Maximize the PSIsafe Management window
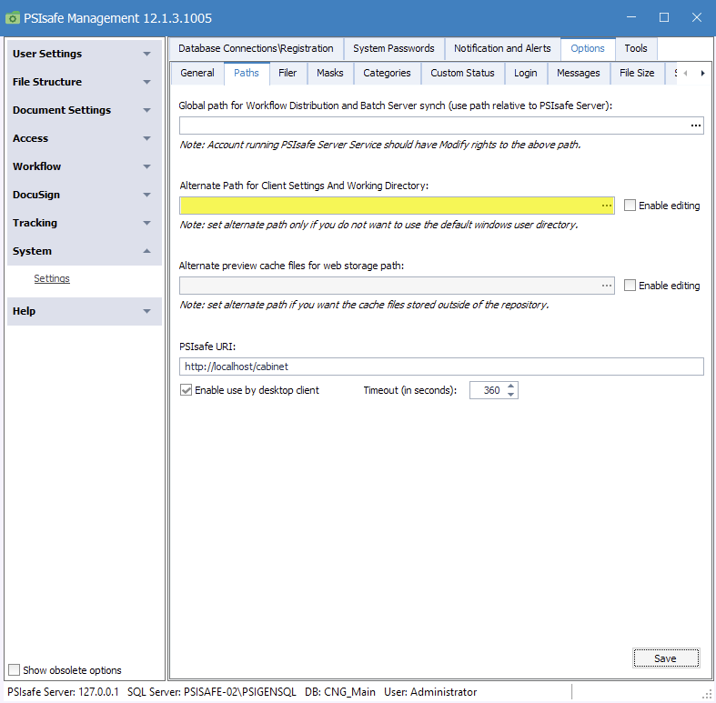 [x=664, y=17]
